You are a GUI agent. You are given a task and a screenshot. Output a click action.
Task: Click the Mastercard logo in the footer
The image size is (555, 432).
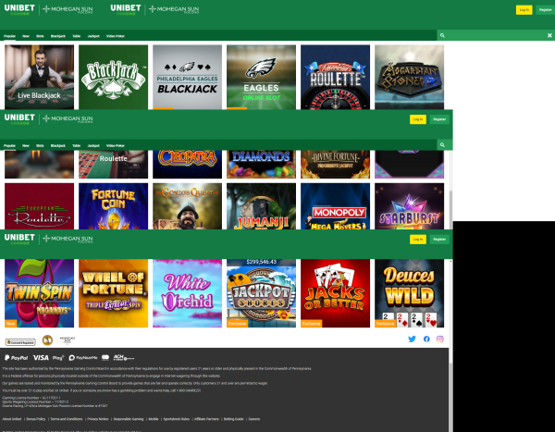(x=105, y=358)
